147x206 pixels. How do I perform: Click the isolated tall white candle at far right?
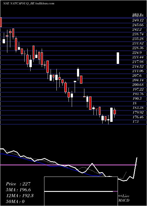pos(118,58)
